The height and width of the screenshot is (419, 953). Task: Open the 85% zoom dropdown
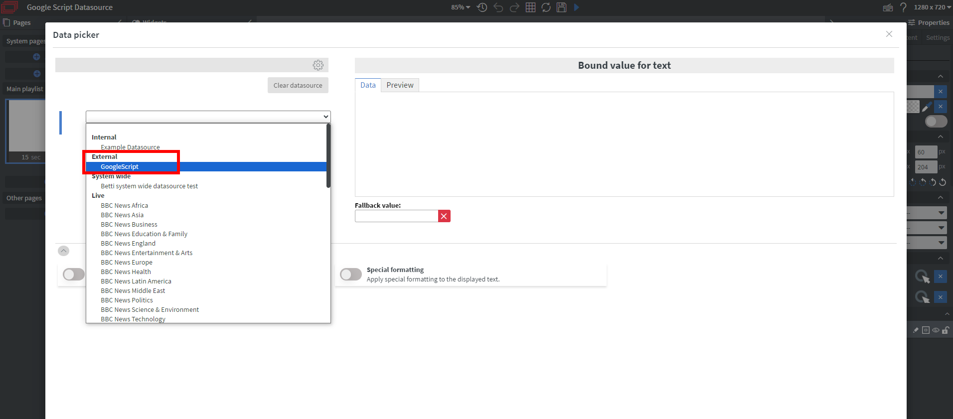[x=461, y=7]
